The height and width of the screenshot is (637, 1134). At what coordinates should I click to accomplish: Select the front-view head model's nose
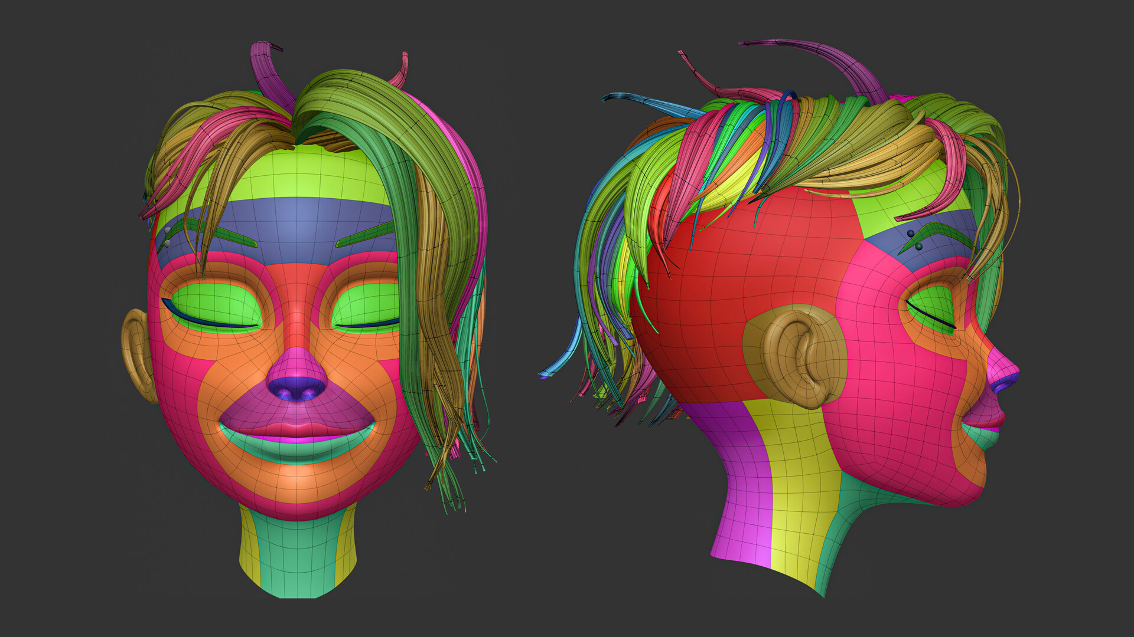pyautogui.click(x=296, y=376)
